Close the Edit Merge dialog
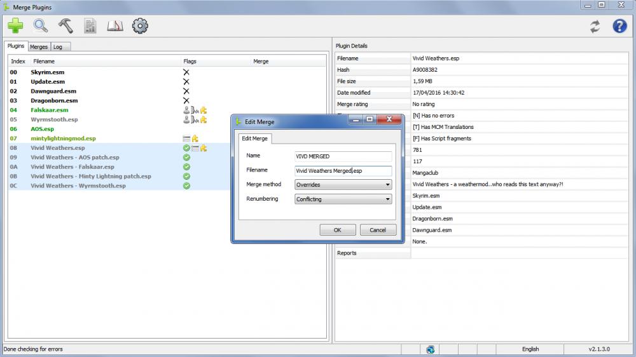Screen dimensions: 636x357 coord(389,119)
